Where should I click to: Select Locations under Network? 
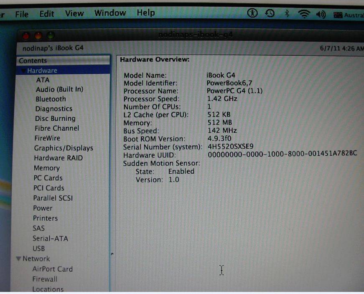click(48, 289)
